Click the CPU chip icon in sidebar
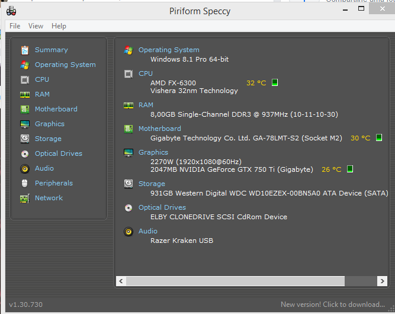395x314 pixels. (x=25, y=80)
